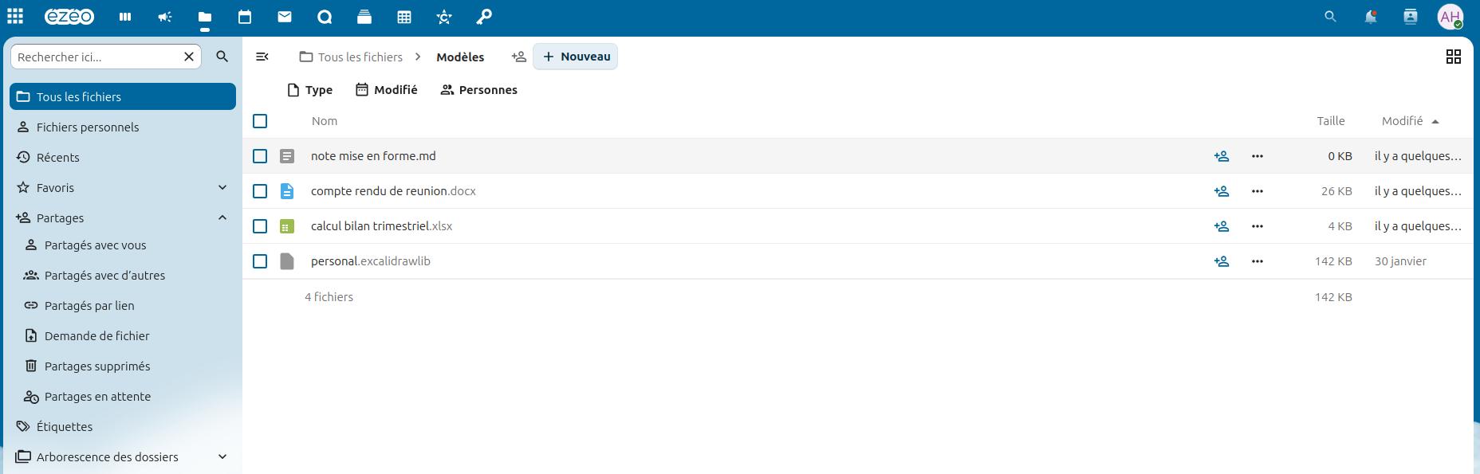
Task: Open the Personnes filter dropdown
Action: click(479, 90)
